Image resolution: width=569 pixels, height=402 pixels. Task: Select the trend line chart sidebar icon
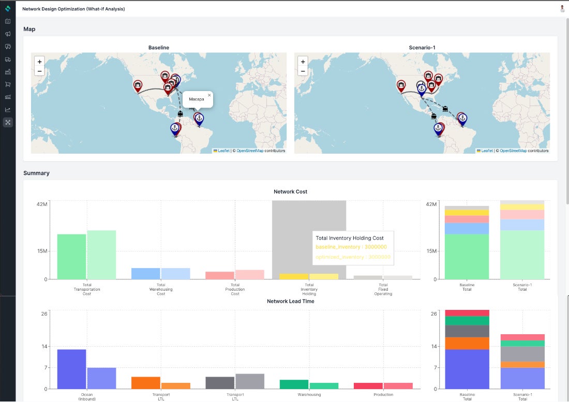point(8,110)
